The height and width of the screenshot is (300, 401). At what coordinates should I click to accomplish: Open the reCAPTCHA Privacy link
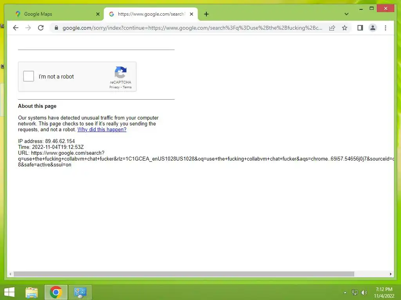click(x=114, y=87)
